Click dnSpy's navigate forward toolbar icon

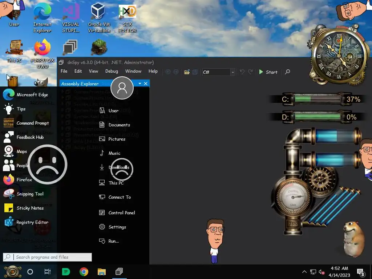coord(176,72)
